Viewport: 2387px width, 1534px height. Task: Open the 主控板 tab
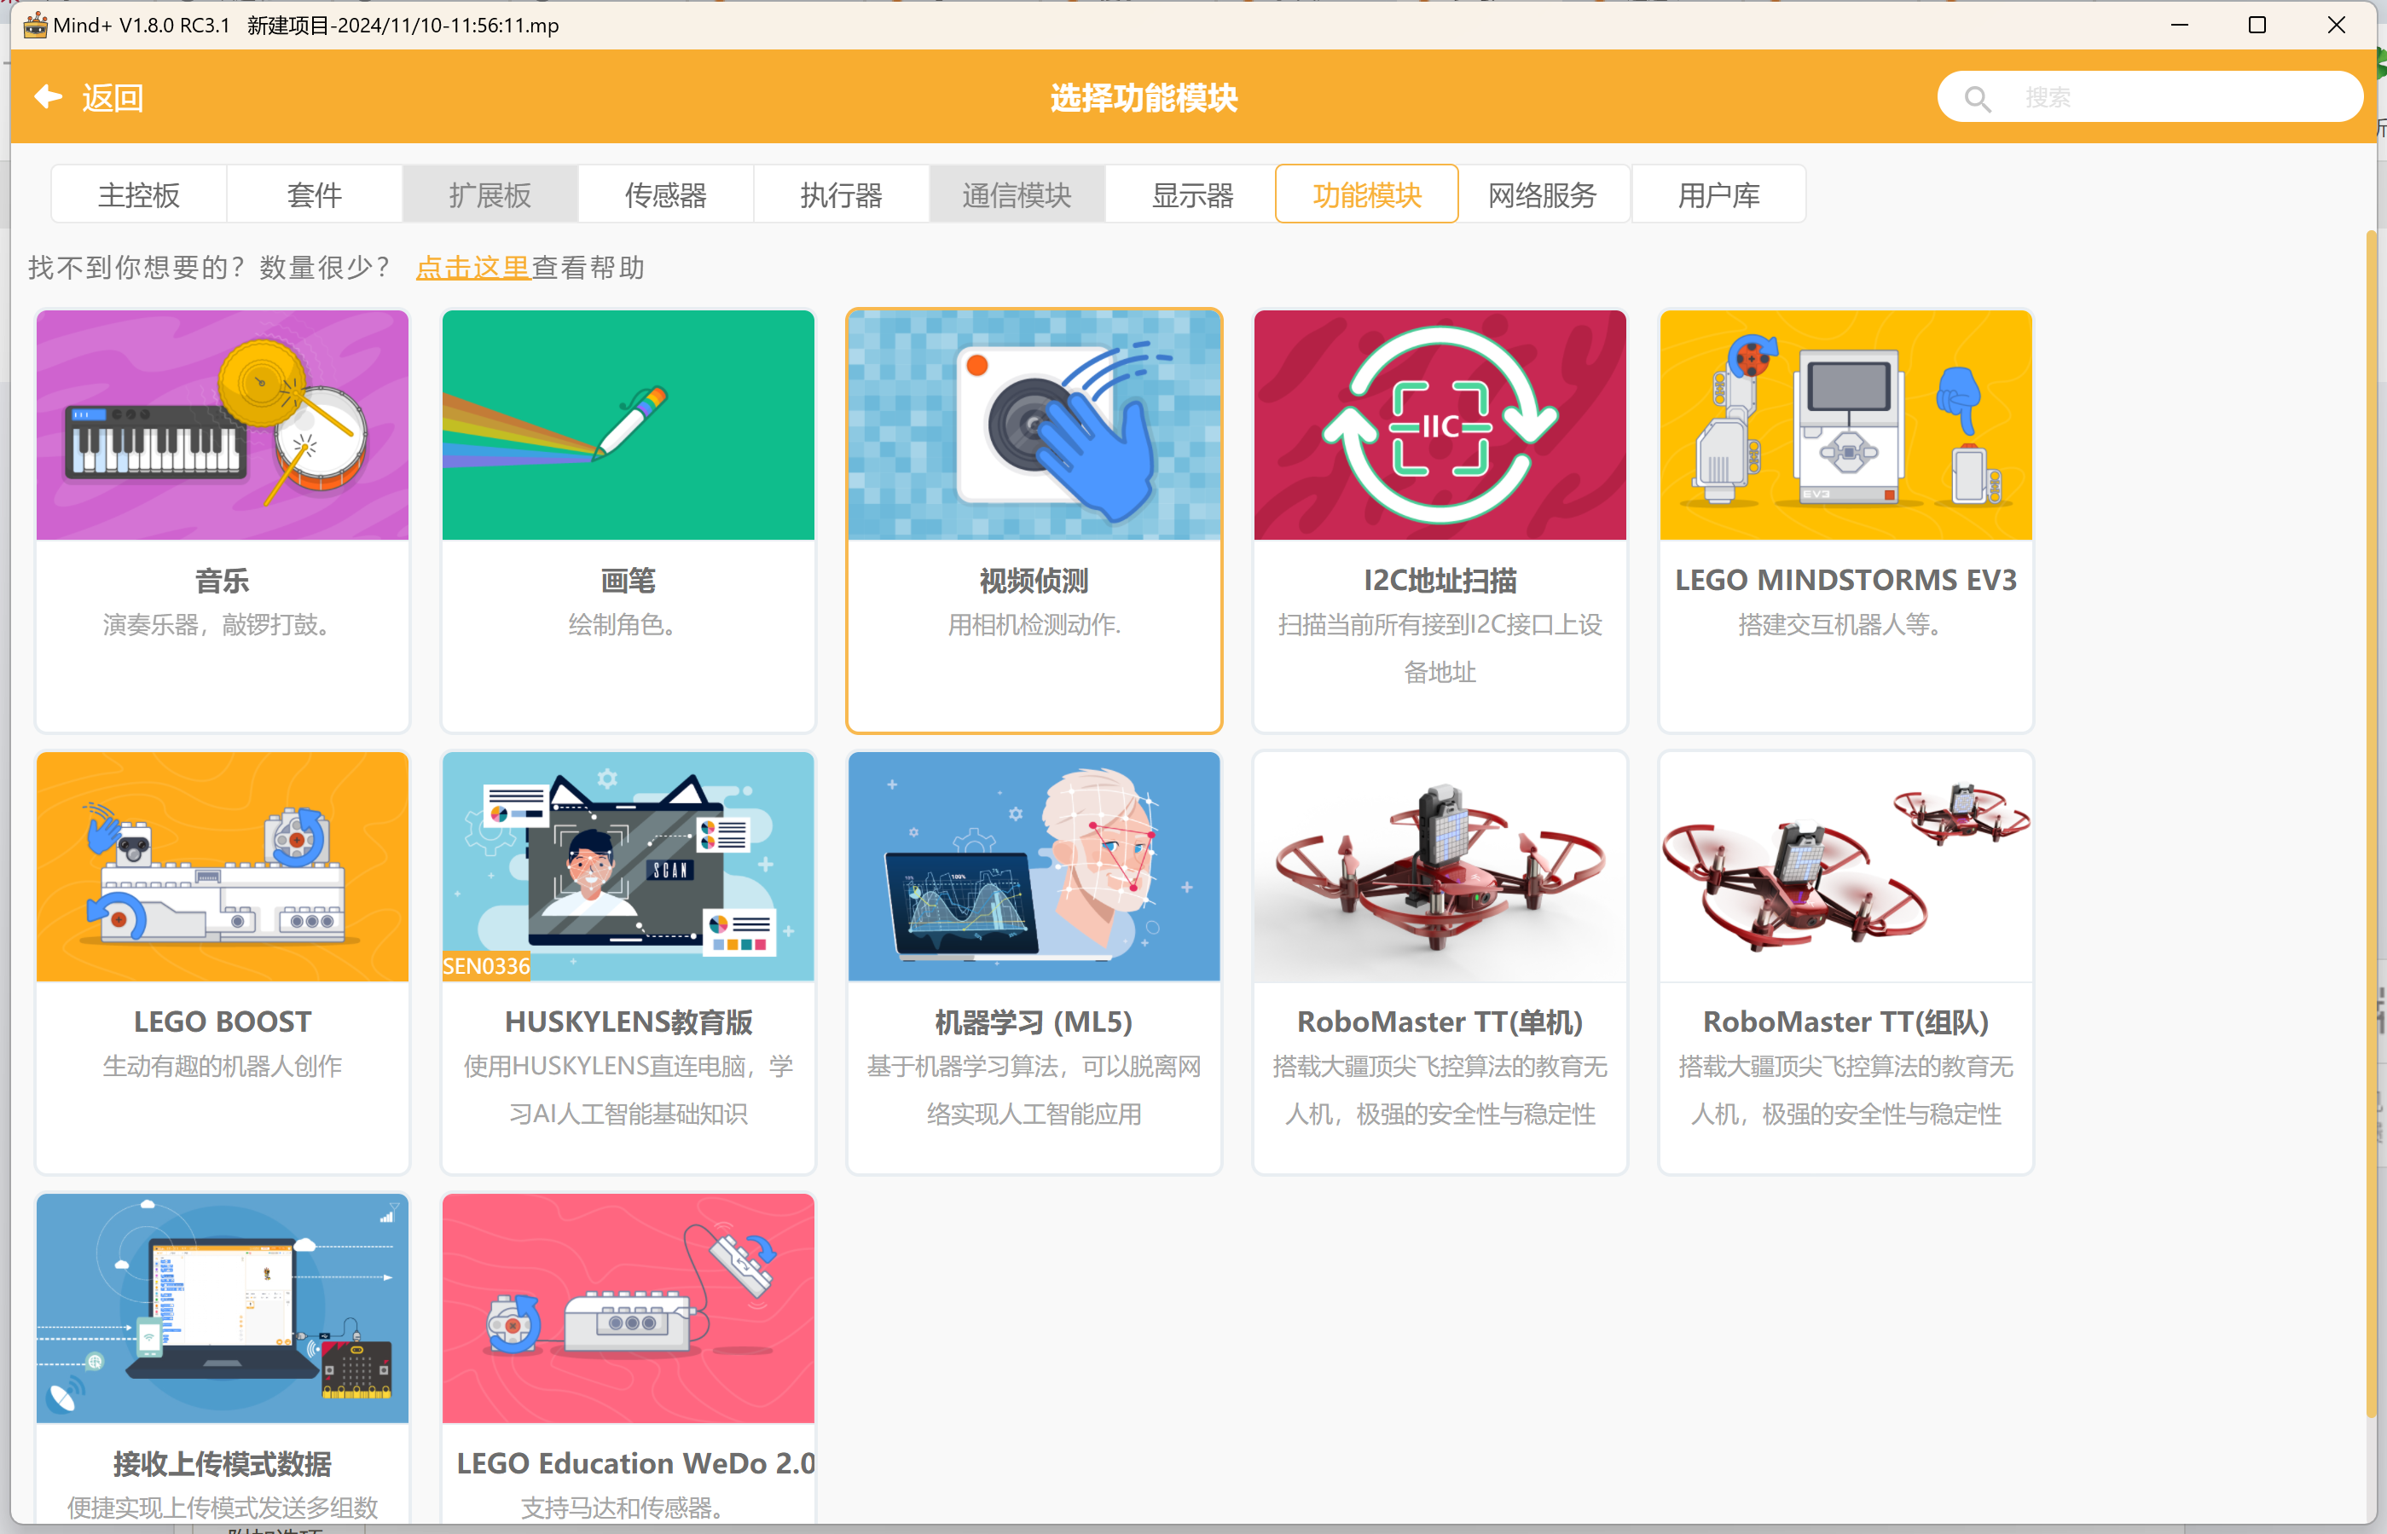pos(138,194)
